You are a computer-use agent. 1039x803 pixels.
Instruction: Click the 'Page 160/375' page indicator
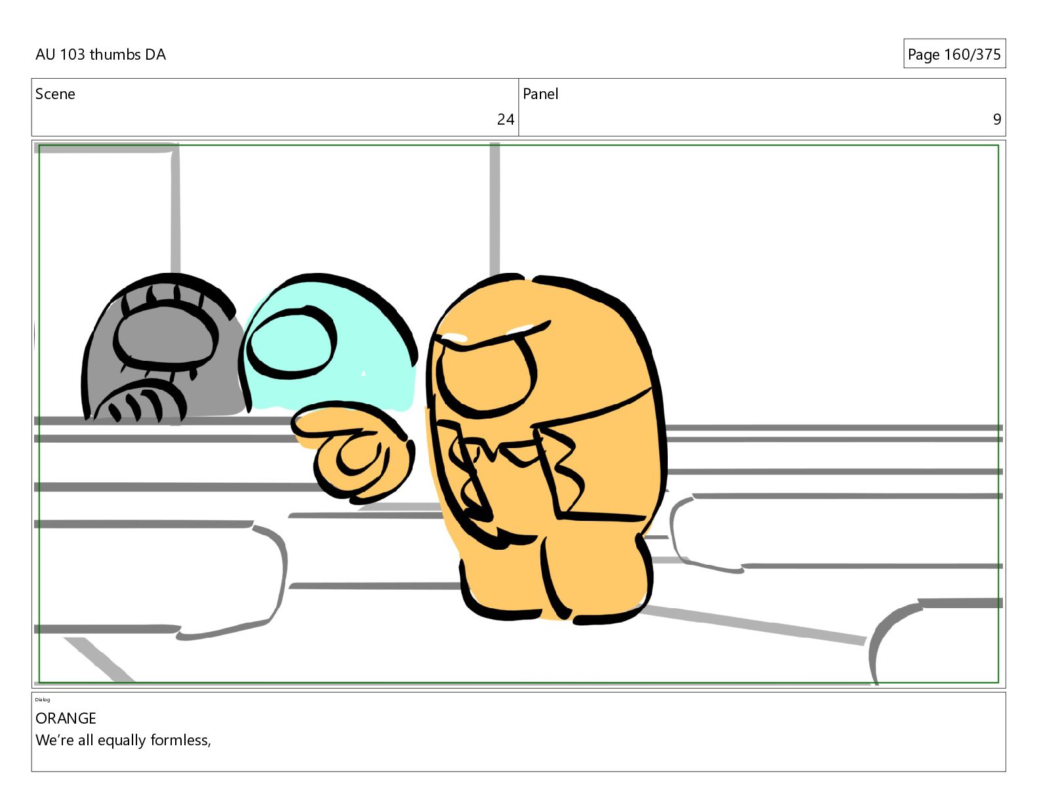(954, 54)
